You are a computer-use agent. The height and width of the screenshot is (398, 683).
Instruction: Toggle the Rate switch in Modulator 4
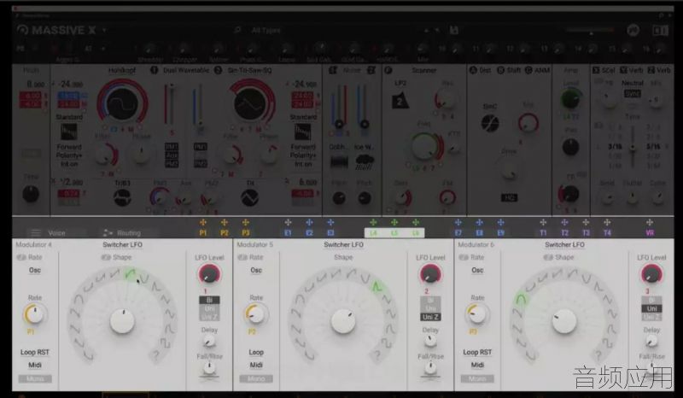pyautogui.click(x=20, y=257)
